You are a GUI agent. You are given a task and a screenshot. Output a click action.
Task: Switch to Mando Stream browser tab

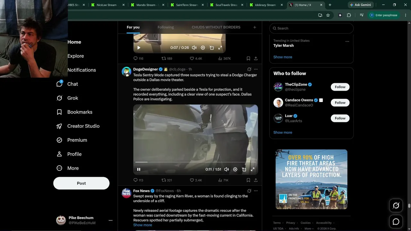tap(147, 5)
